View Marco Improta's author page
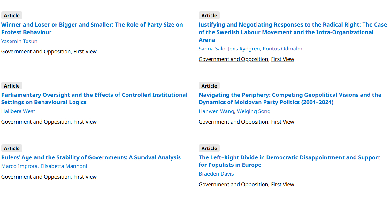Image resolution: width=391 pixels, height=199 pixels. click(x=19, y=166)
